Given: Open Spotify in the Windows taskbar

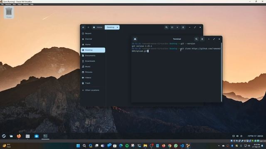Looking at the screenshot, I should coord(127,146).
